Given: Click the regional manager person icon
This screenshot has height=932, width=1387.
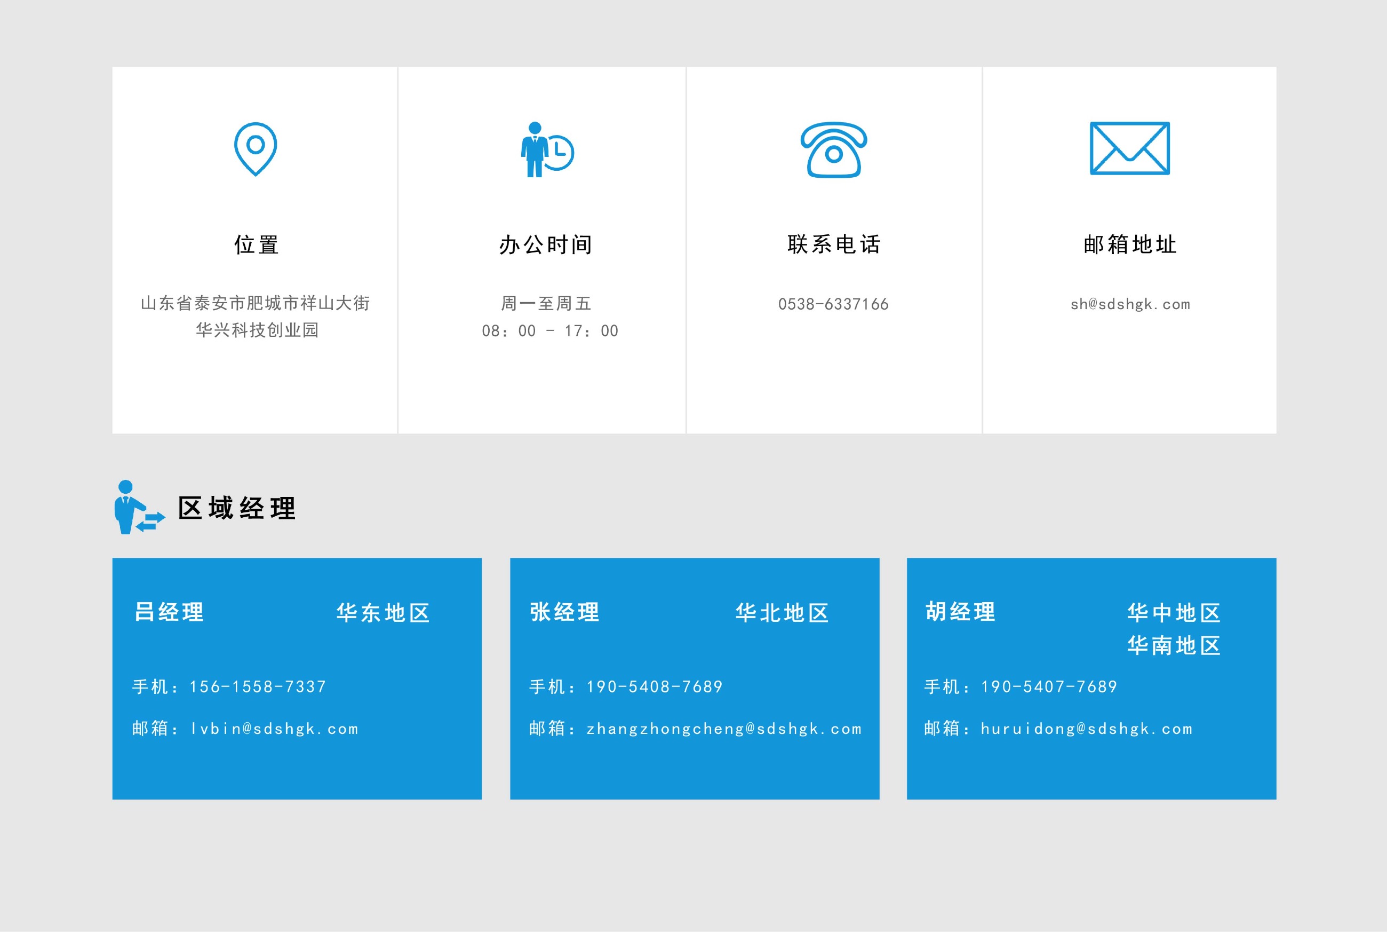Looking at the screenshot, I should coord(139,507).
